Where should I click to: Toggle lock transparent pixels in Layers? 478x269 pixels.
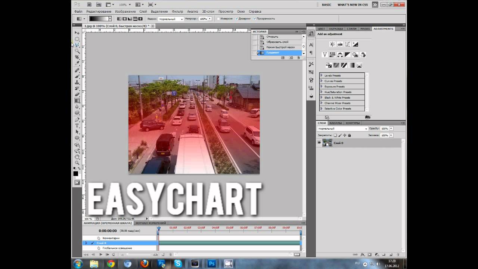click(x=335, y=135)
